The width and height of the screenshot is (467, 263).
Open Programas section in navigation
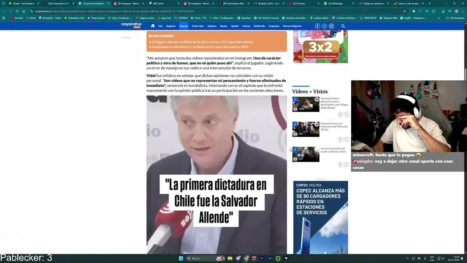tap(274, 26)
